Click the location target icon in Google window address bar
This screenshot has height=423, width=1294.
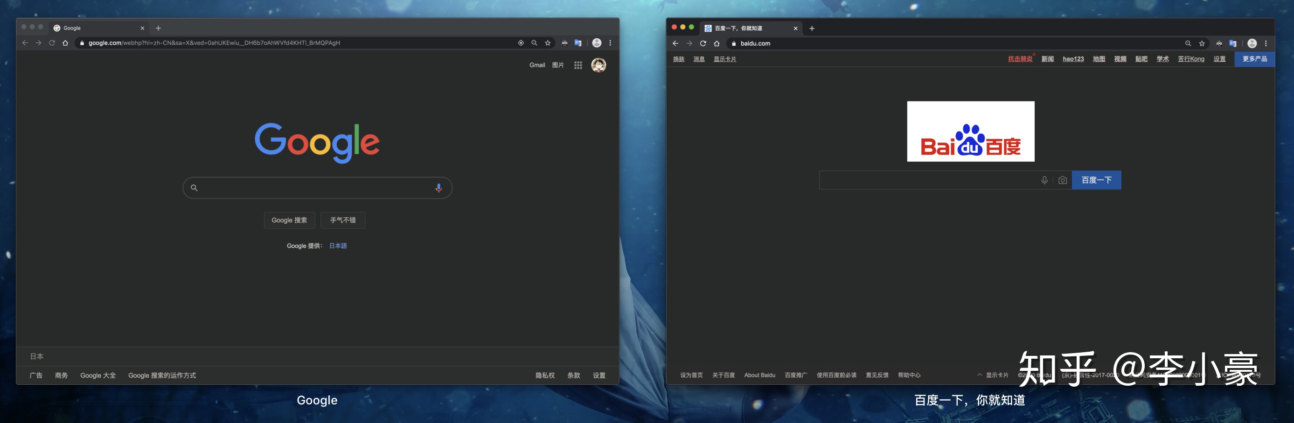(x=521, y=43)
